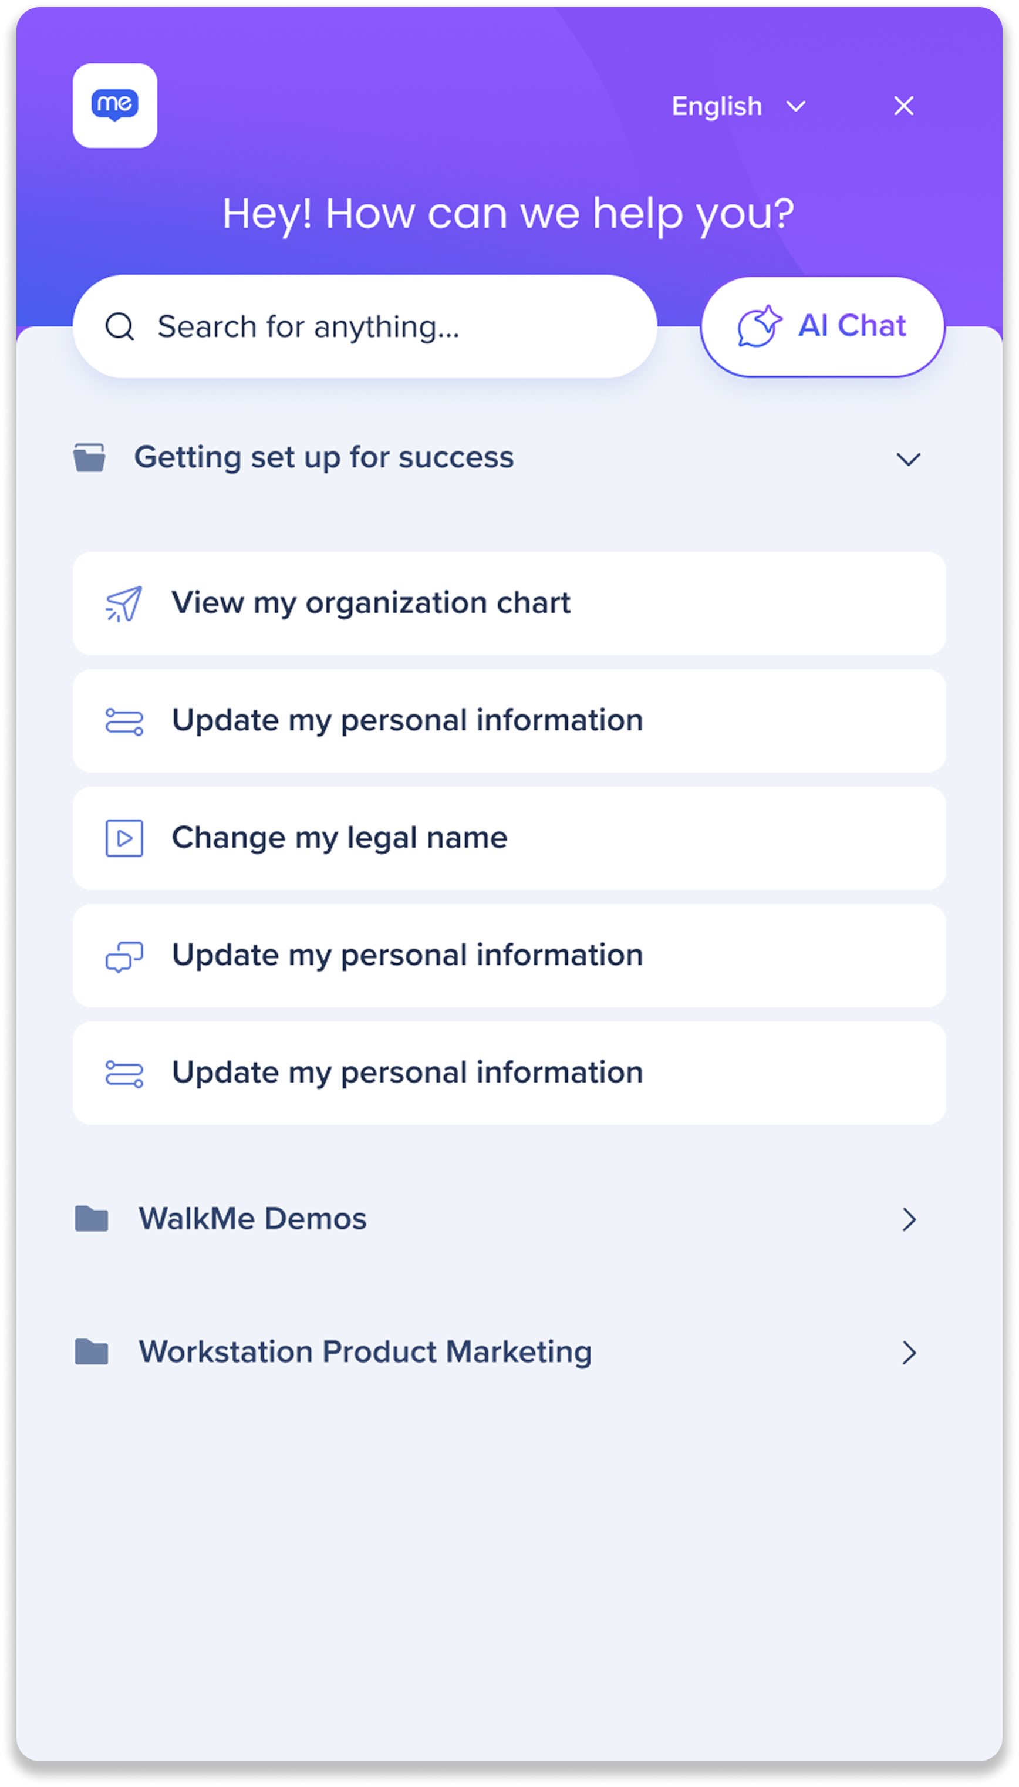Click the open folder icon for Getting set up
This screenshot has height=1787, width=1019.
[x=90, y=458]
